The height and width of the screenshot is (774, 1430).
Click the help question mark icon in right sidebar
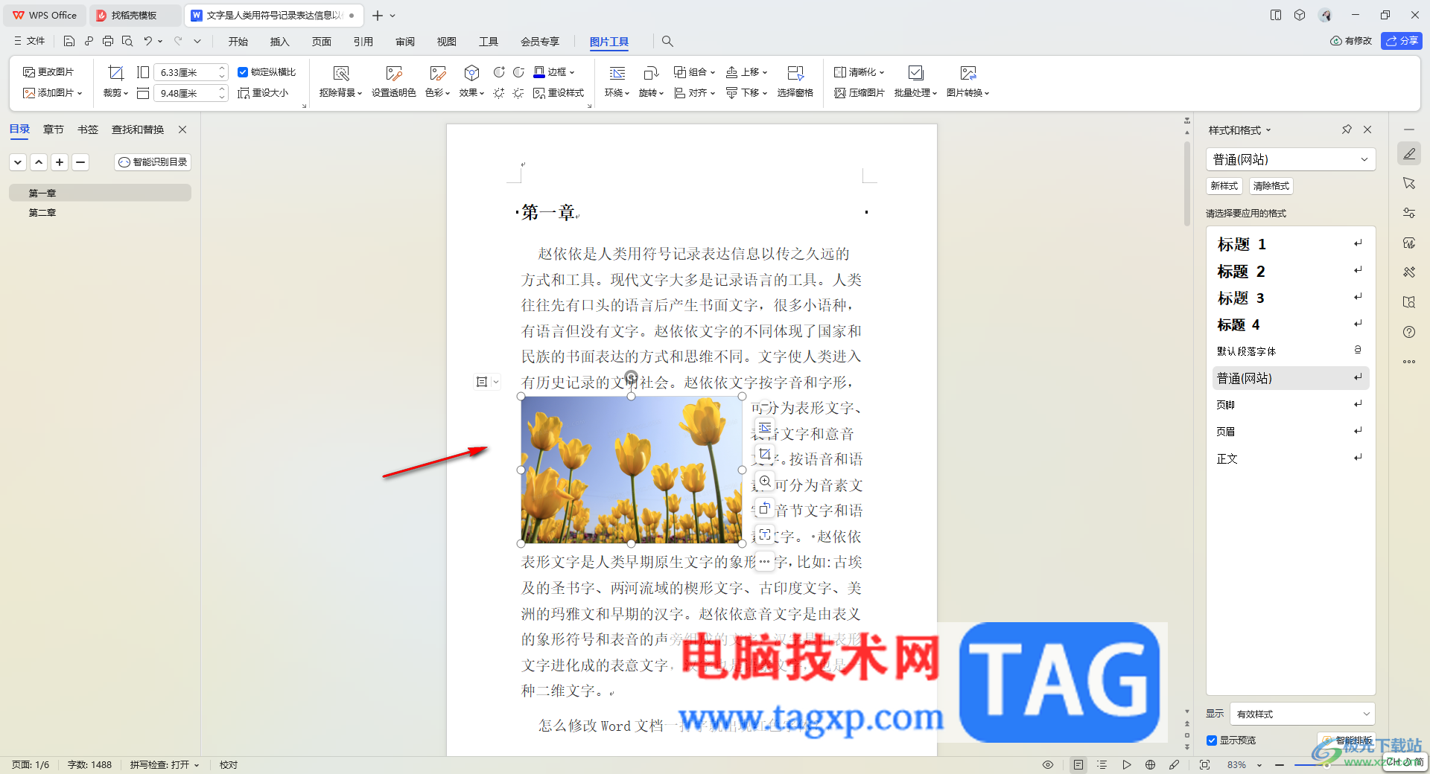pos(1409,332)
